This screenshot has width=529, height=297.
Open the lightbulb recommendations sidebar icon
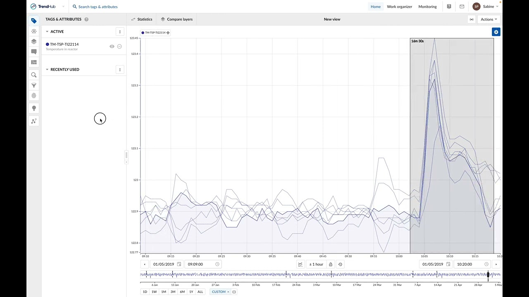coord(34,108)
